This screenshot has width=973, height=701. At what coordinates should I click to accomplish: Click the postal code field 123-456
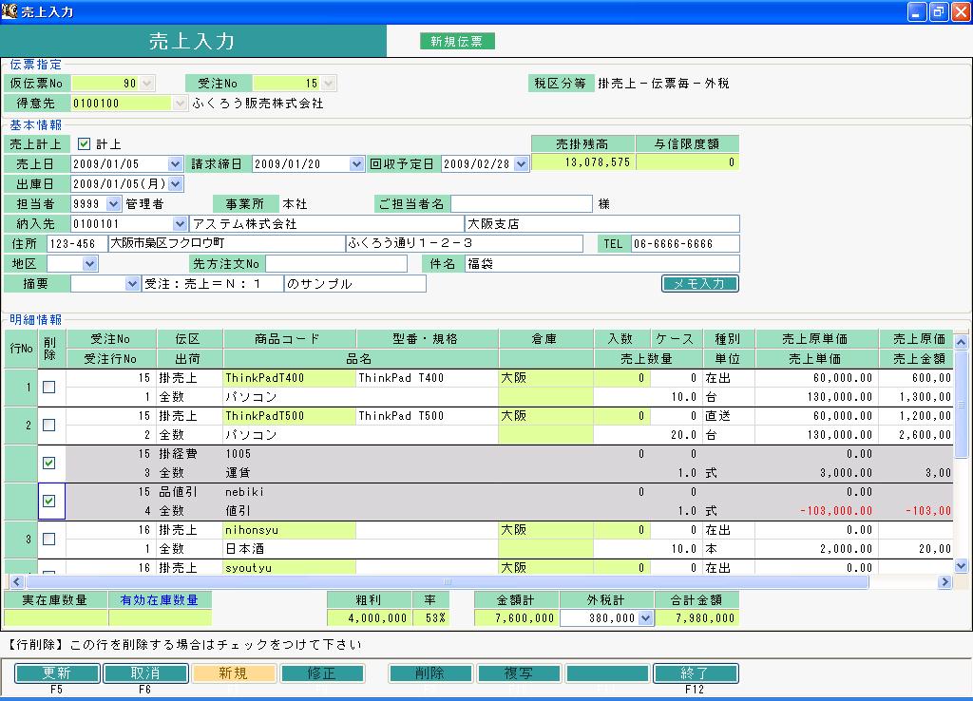[77, 244]
